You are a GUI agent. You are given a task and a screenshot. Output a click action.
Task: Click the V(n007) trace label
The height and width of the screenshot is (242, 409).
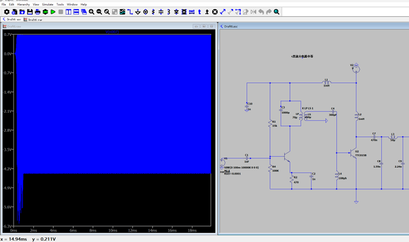coord(112,32)
